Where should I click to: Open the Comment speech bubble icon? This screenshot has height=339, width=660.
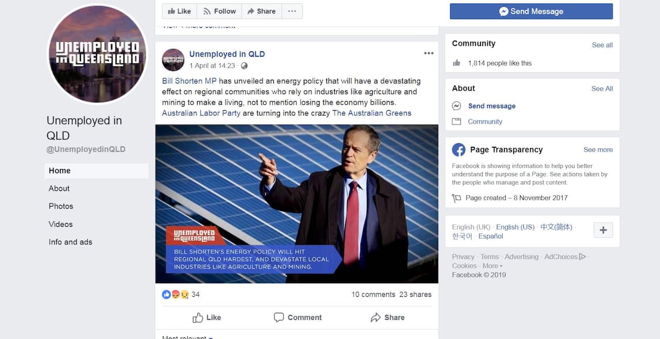point(279,318)
